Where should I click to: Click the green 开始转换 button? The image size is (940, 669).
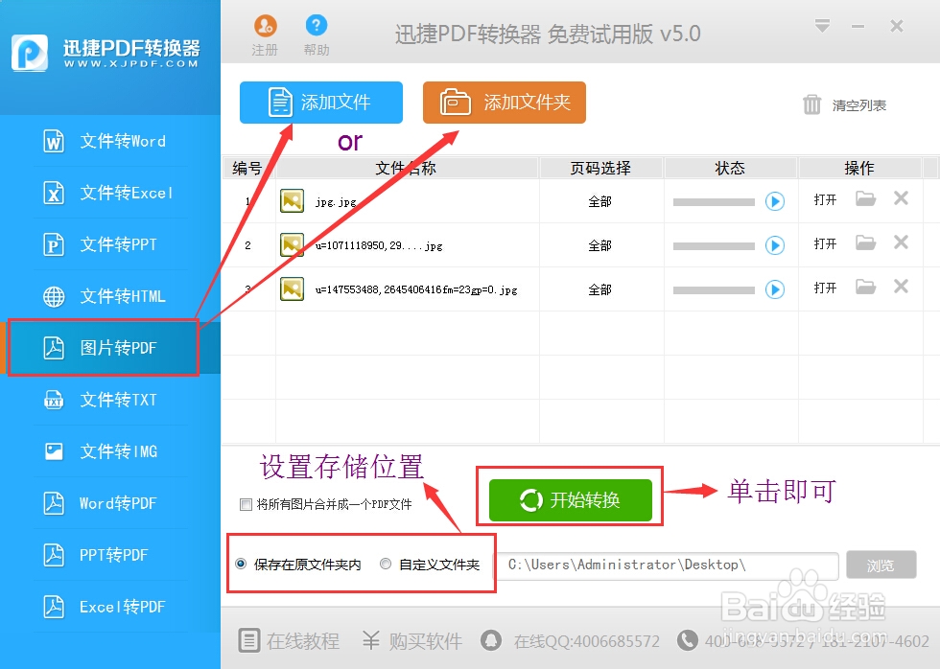coord(570,497)
